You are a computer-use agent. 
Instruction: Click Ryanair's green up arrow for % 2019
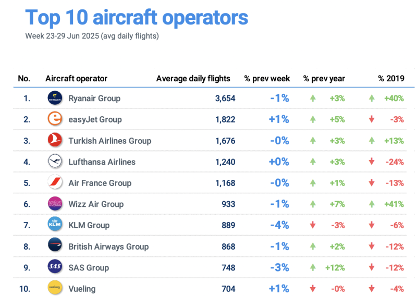pyautogui.click(x=372, y=98)
